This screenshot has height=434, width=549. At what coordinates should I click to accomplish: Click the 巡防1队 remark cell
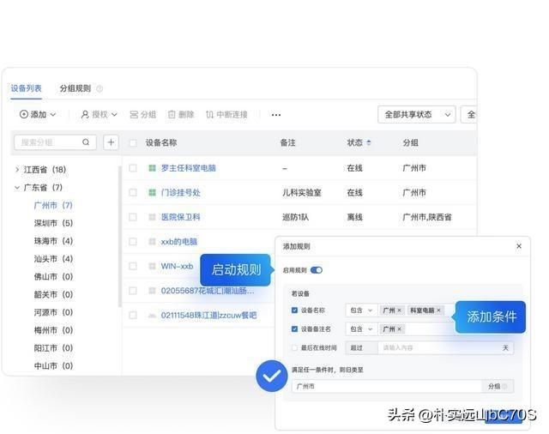(x=295, y=217)
